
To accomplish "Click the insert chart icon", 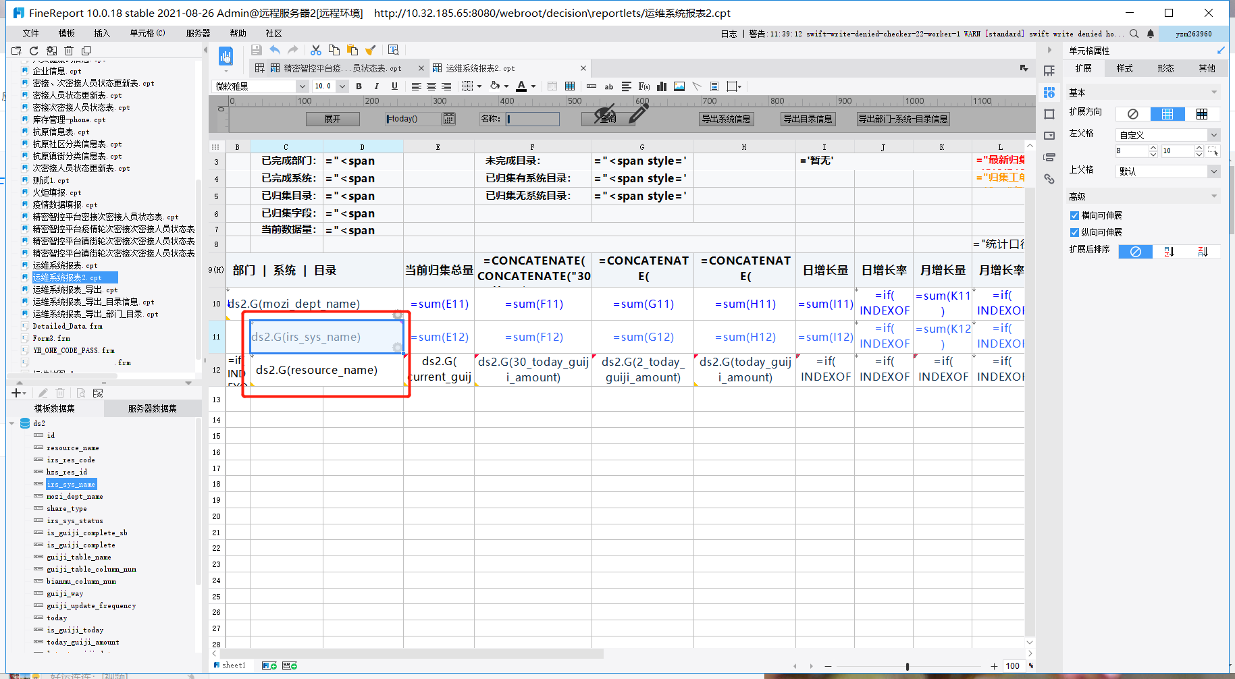I will pos(662,86).
